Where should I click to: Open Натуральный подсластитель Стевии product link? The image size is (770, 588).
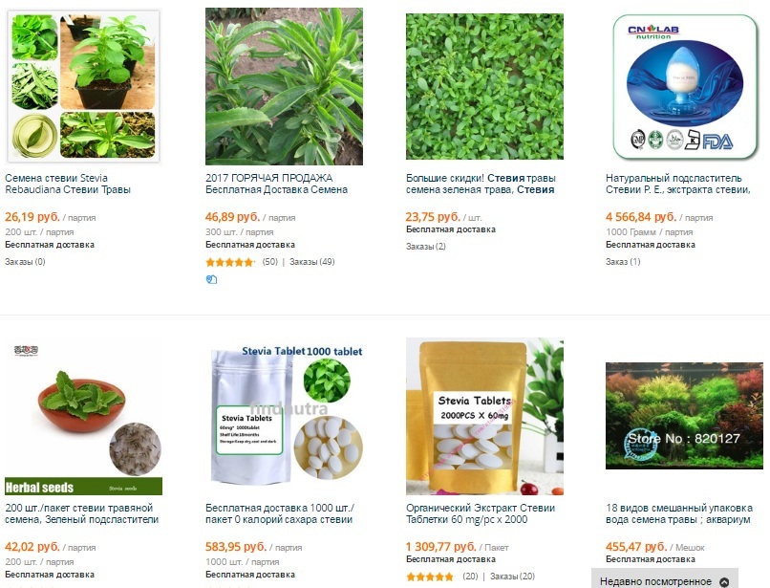tap(678, 184)
